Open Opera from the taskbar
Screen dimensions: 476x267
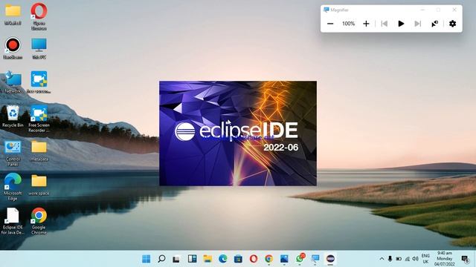tap(254, 259)
